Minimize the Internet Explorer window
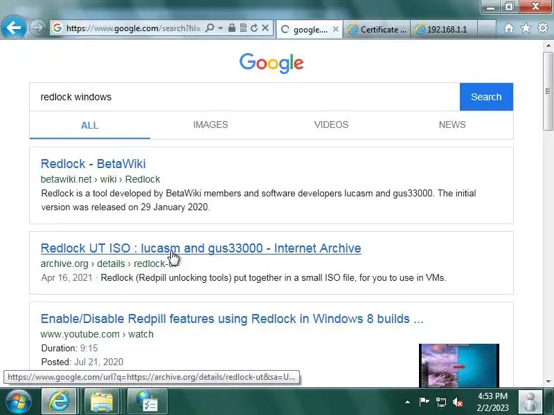 [x=490, y=6]
